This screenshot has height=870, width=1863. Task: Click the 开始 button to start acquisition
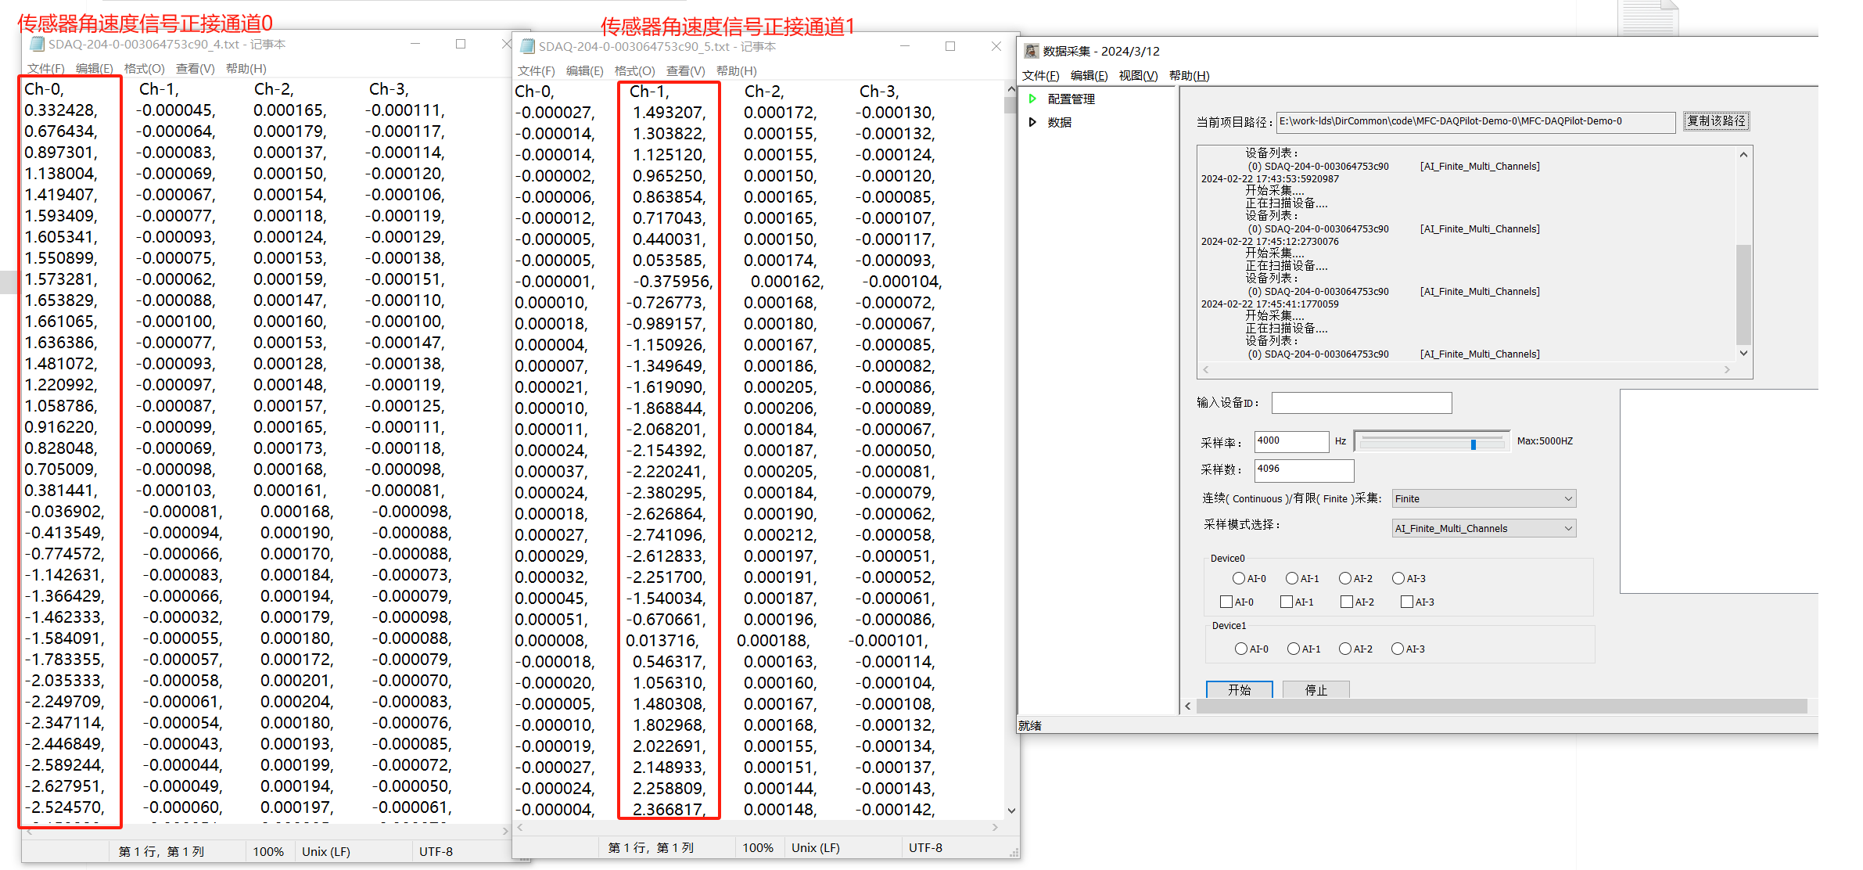click(x=1240, y=690)
